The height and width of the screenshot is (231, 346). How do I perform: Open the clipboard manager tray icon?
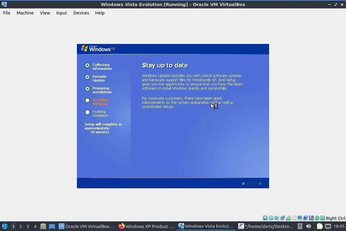pyautogui.click(x=320, y=226)
